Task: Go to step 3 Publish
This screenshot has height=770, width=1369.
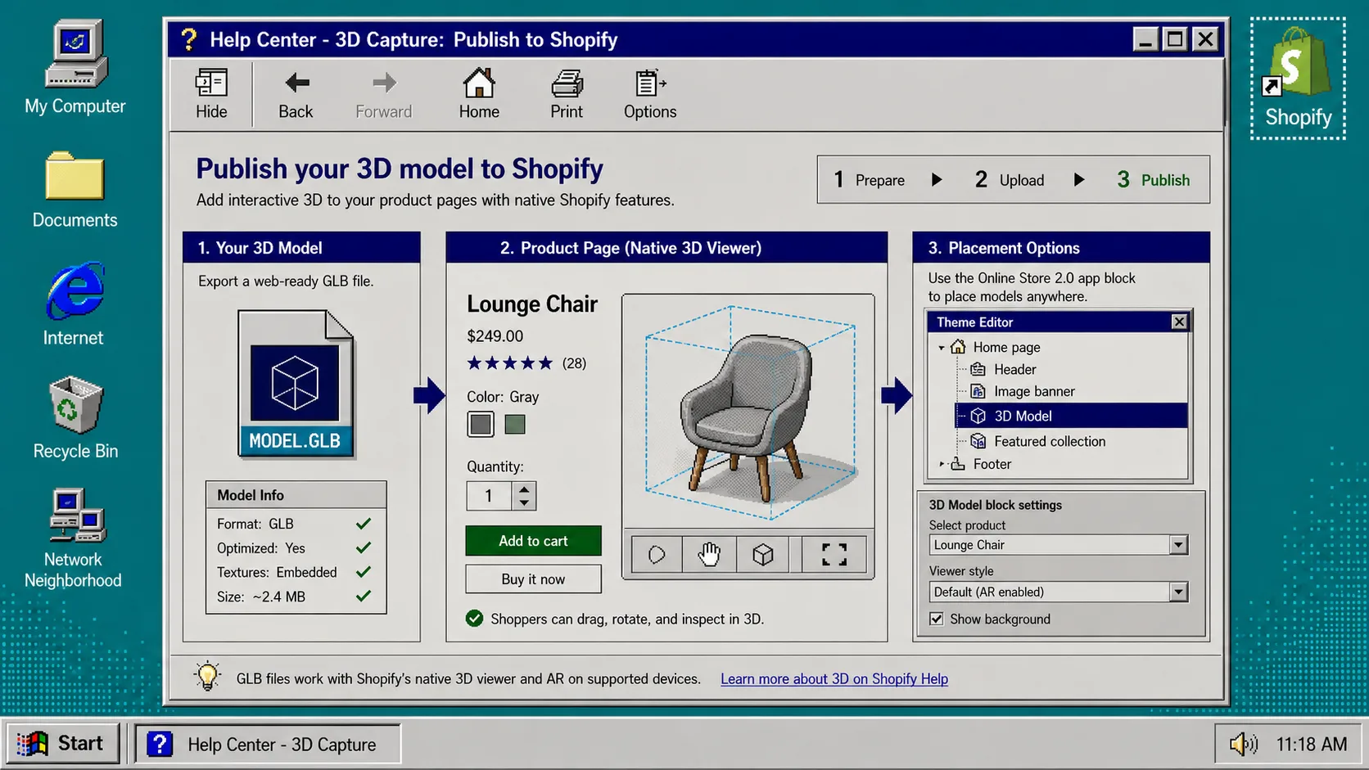Action: [x=1153, y=179]
